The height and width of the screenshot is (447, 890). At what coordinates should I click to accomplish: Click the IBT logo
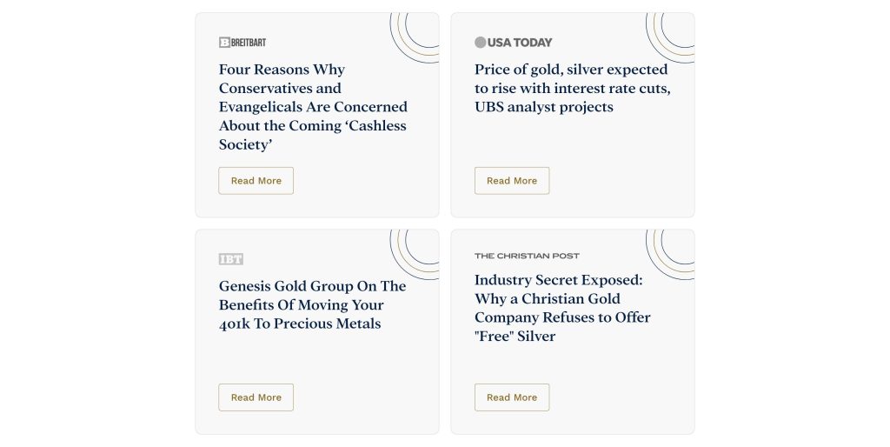230,259
